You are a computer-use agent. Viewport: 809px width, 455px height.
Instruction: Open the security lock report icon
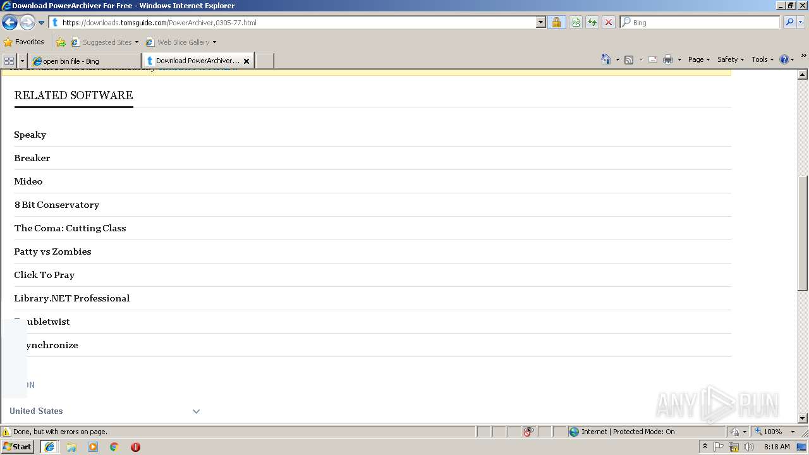coord(556,22)
